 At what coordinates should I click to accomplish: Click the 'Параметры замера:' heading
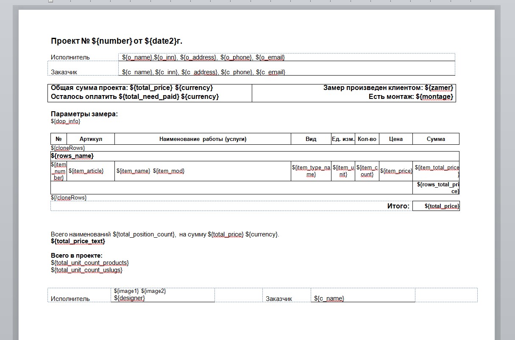(84, 114)
